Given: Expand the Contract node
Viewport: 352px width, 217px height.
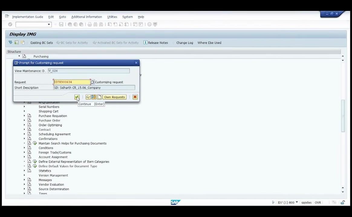Looking at the screenshot, I should [24, 129].
